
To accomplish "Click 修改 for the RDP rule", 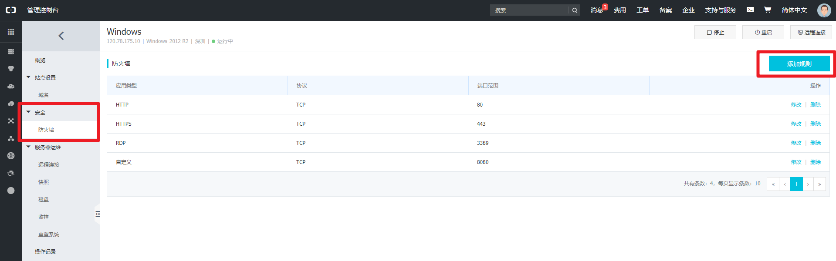I will coord(796,143).
